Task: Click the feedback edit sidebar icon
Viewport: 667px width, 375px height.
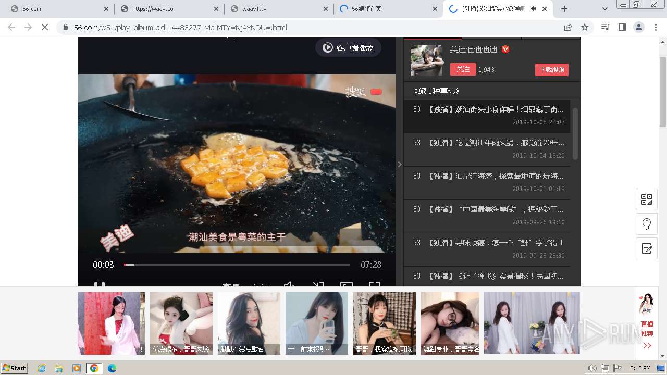Action: point(647,248)
